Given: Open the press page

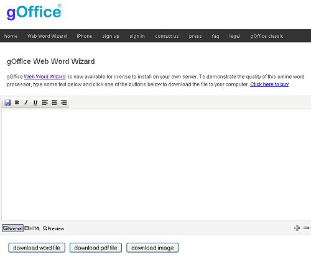Looking at the screenshot, I should click(x=195, y=36).
